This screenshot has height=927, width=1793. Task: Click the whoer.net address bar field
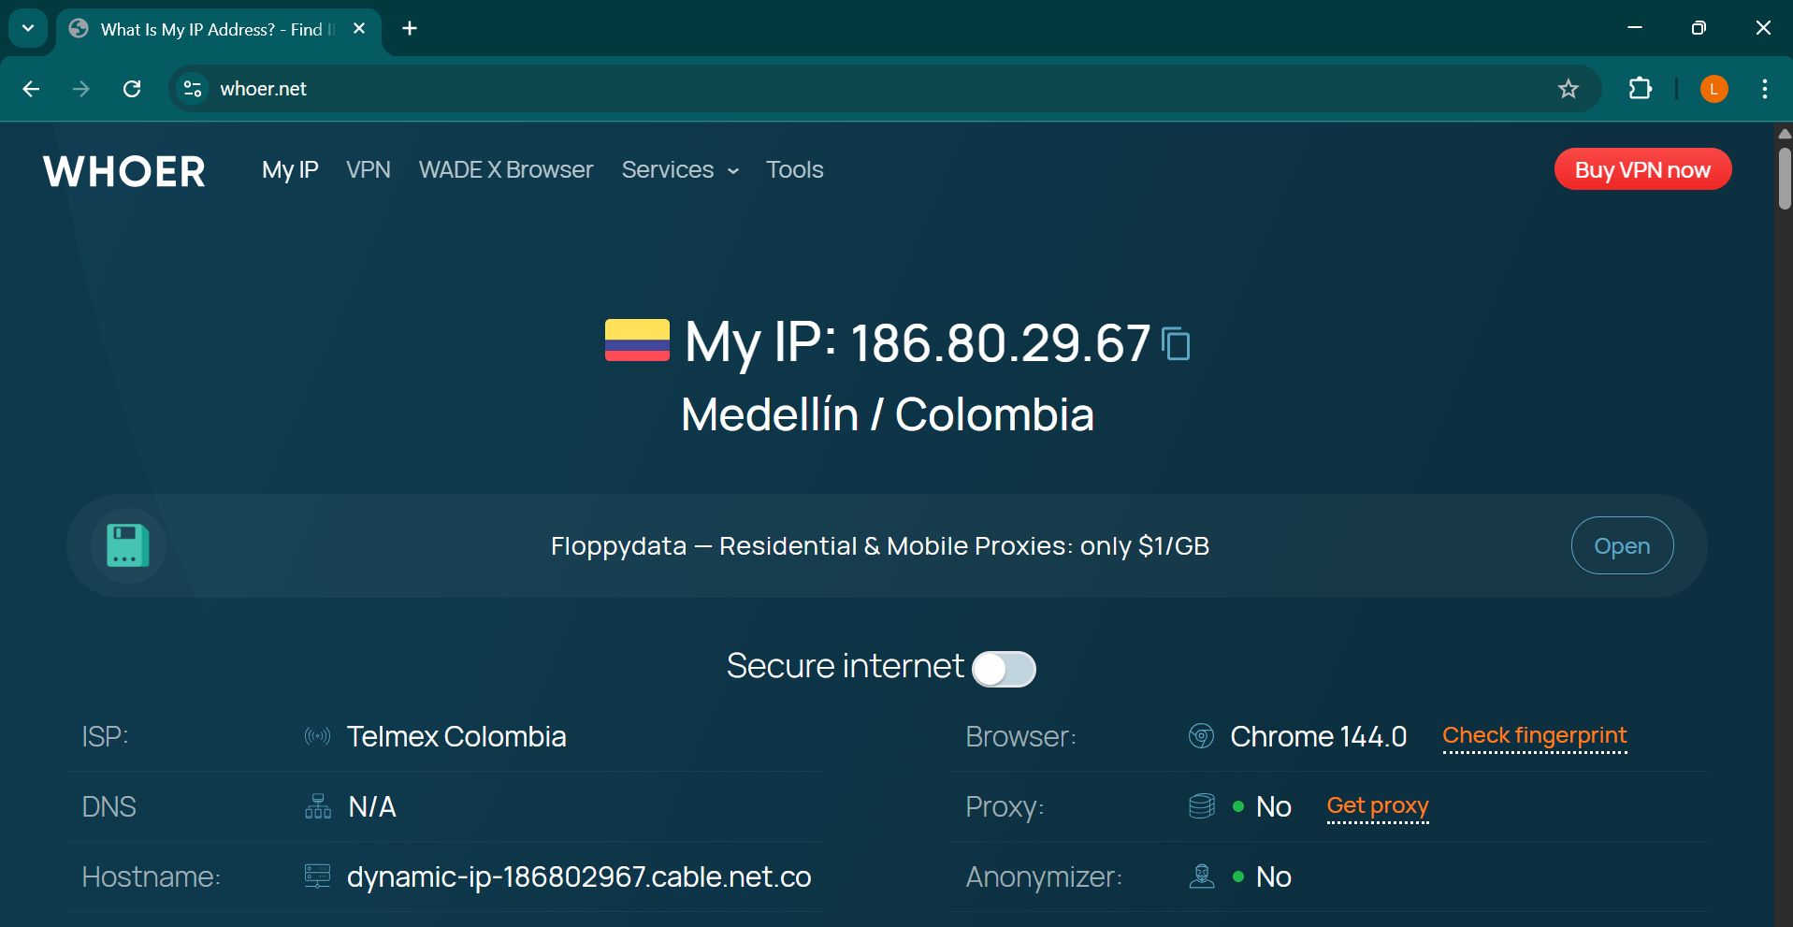[842, 89]
